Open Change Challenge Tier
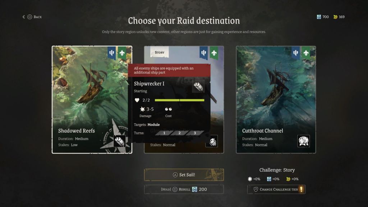This screenshot has width=368, height=207. (276, 189)
